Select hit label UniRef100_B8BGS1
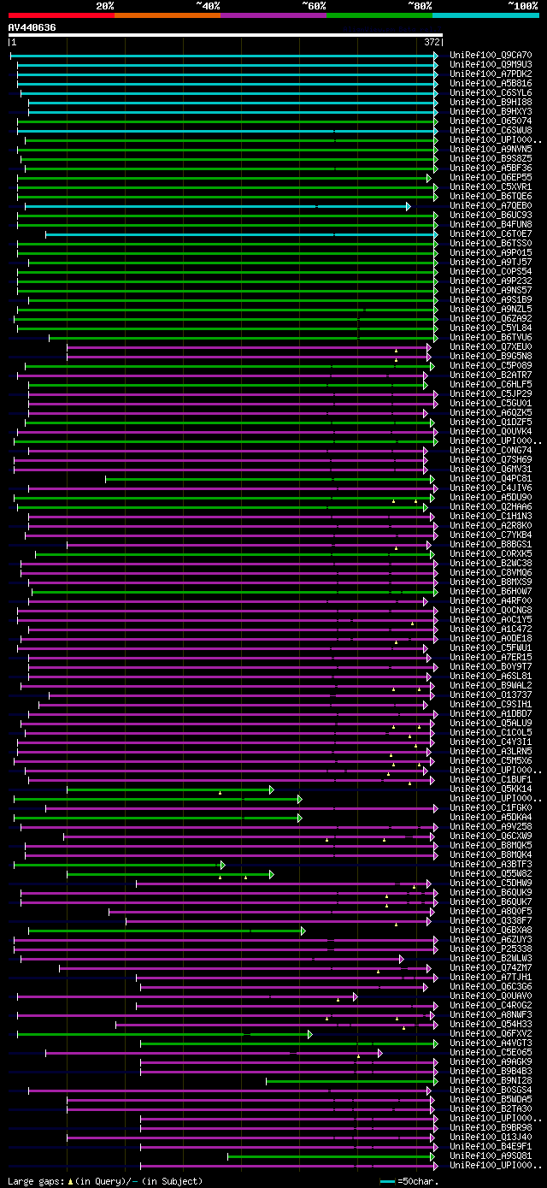The height and width of the screenshot is (1188, 547). [491, 545]
